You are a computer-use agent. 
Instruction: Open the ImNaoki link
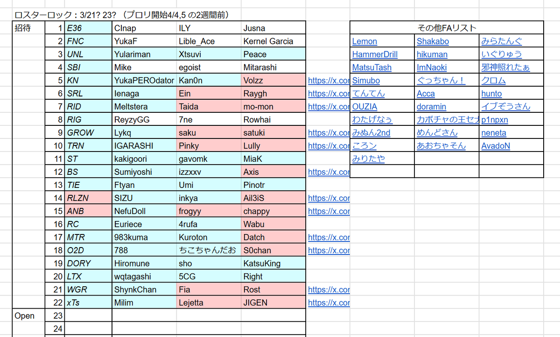(432, 67)
